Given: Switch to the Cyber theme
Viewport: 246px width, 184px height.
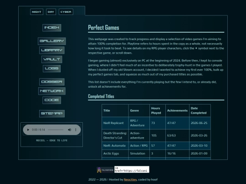Looking at the screenshot, I should coord(66,12).
